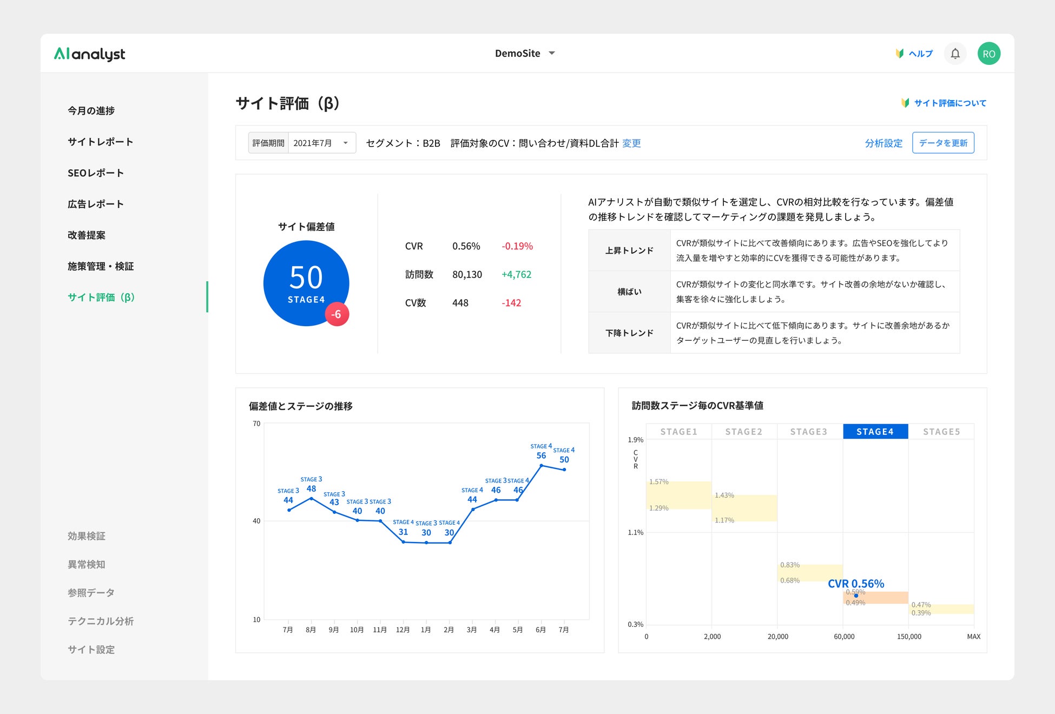
Task: Go to 今月の進捗 in sidebar
Action: click(91, 110)
